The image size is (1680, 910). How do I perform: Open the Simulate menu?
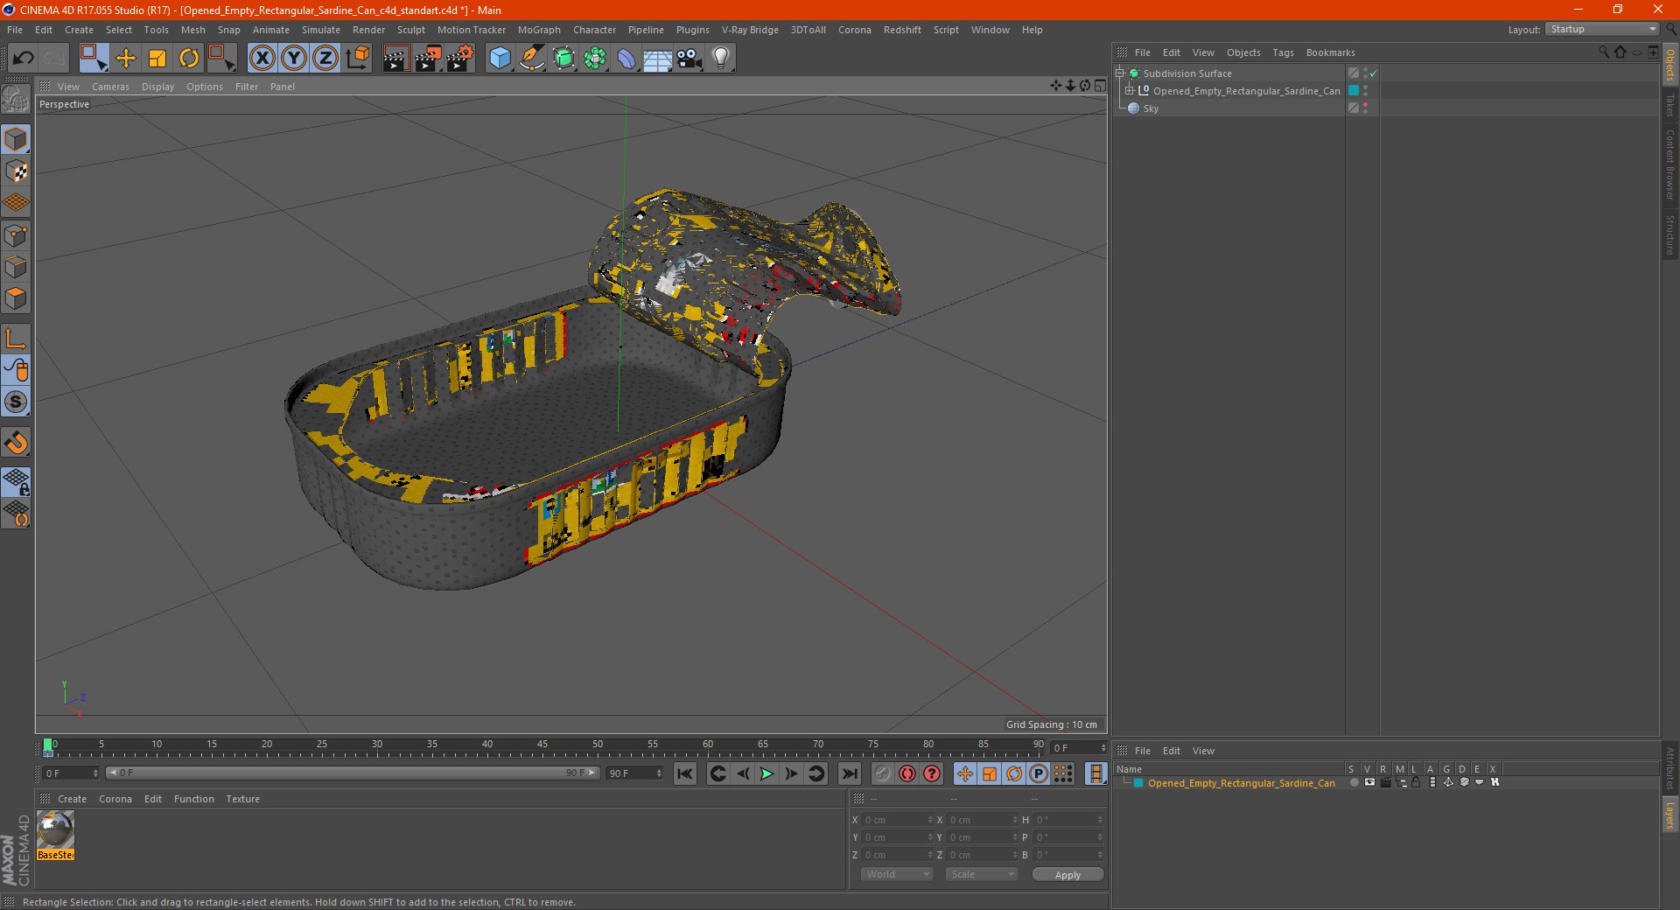tap(321, 30)
